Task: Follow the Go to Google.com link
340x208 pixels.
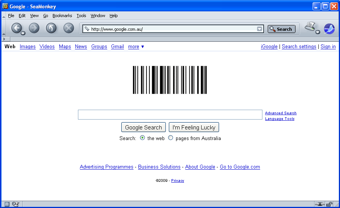Action: click(x=240, y=167)
